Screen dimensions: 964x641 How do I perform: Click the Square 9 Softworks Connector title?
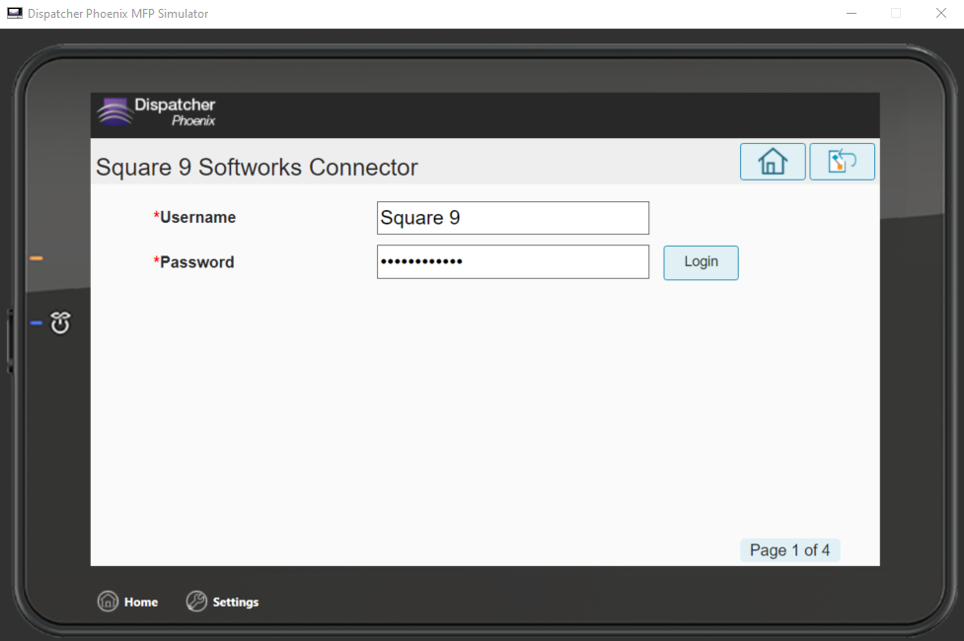(x=257, y=168)
